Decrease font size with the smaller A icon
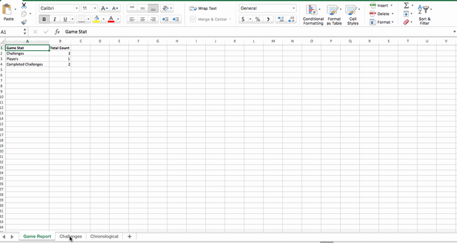 click(x=115, y=8)
